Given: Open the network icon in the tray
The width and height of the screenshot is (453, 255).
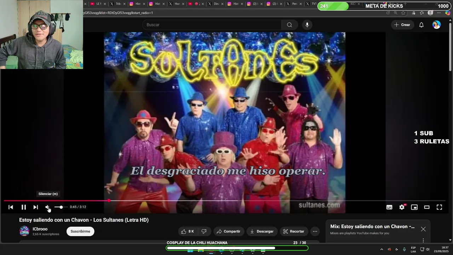Looking at the screenshot, I should 422,249.
